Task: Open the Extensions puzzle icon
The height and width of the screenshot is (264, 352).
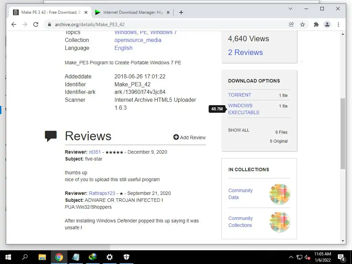Action: pyautogui.click(x=316, y=24)
